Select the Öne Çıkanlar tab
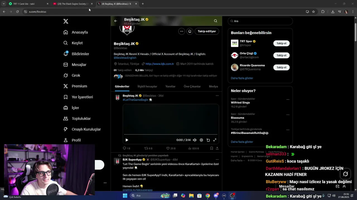 point(192,86)
